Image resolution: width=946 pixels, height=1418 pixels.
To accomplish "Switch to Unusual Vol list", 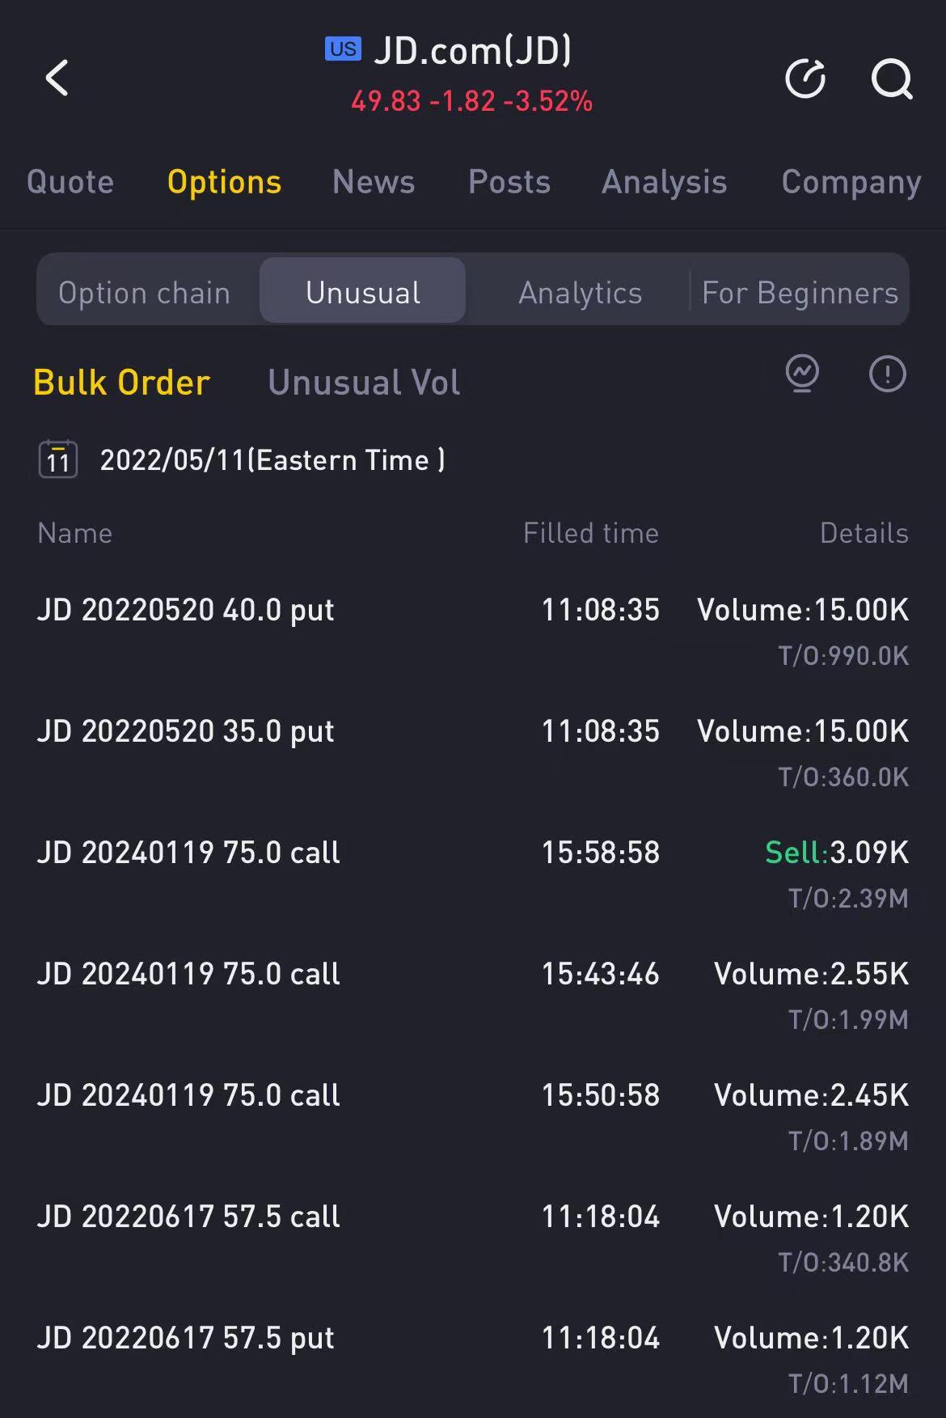I will [364, 383].
